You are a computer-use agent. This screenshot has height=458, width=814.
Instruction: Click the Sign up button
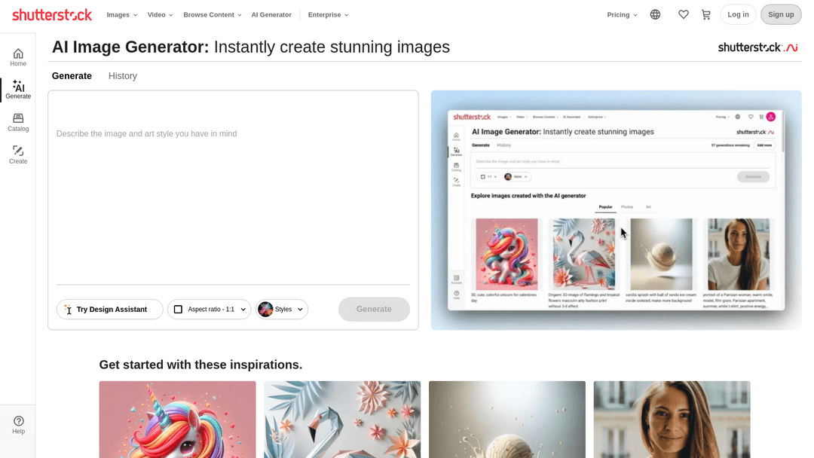[x=781, y=14]
